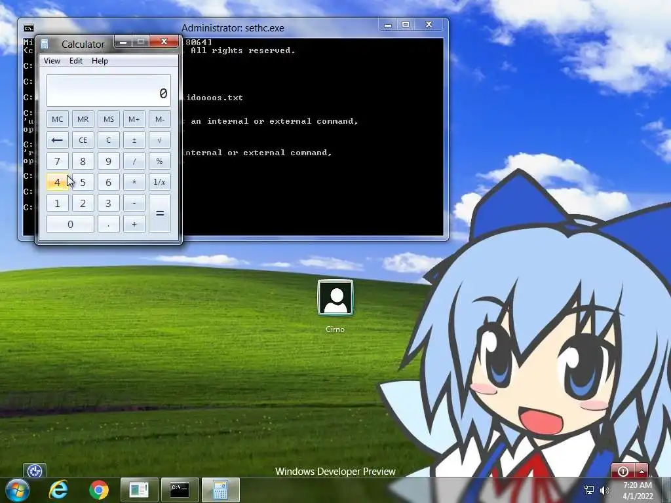Image resolution: width=671 pixels, height=503 pixels.
Task: Click the MR memory recall button
Action: coord(83,119)
